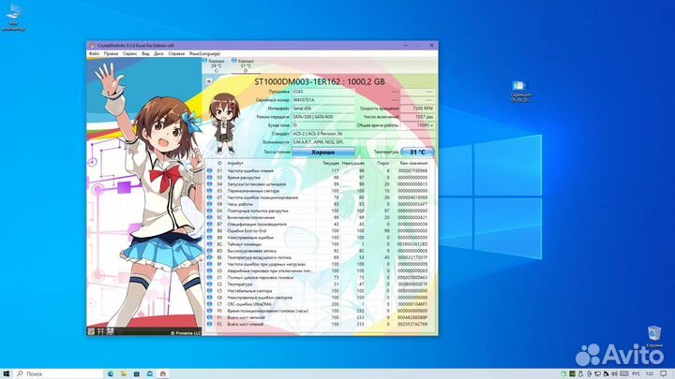Select the Неисправимые ошибки секторов attribute row
This screenshot has height=379, width=675.
318,298
